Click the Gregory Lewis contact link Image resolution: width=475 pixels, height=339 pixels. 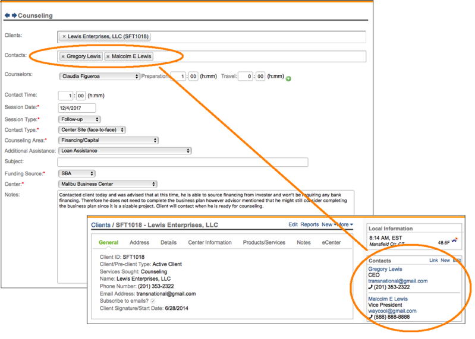385,269
